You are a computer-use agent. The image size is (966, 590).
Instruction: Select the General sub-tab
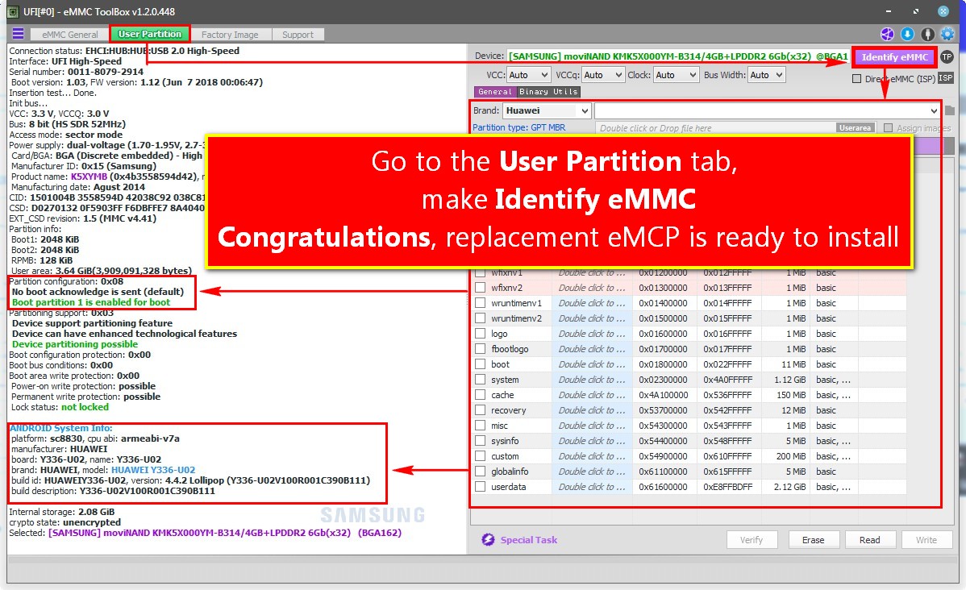click(495, 92)
